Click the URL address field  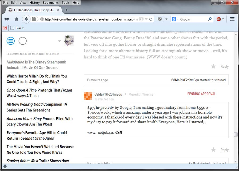point(91,19)
